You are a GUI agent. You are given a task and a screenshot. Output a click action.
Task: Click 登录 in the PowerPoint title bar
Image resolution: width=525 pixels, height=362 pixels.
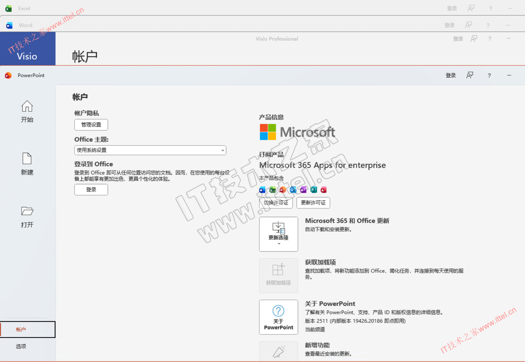pos(450,76)
